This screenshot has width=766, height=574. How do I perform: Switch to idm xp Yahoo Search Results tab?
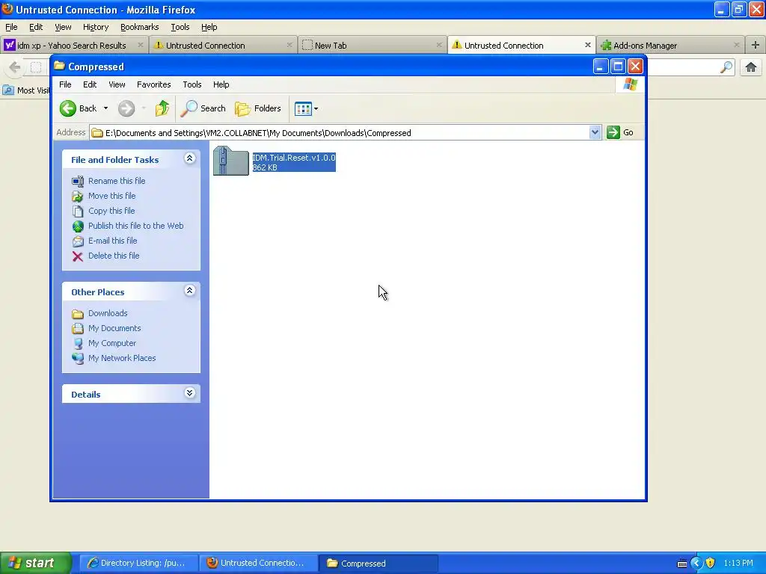point(73,46)
